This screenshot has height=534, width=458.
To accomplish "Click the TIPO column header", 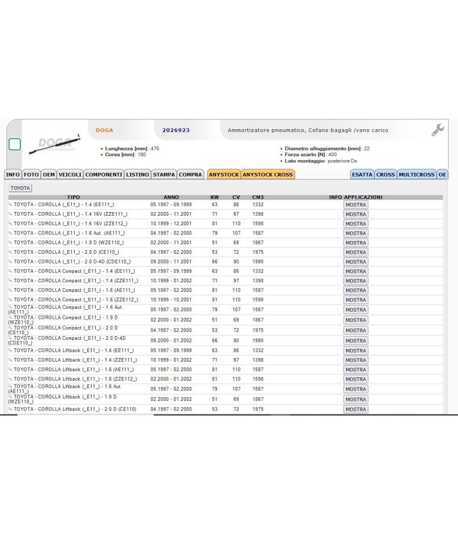I will [73, 197].
